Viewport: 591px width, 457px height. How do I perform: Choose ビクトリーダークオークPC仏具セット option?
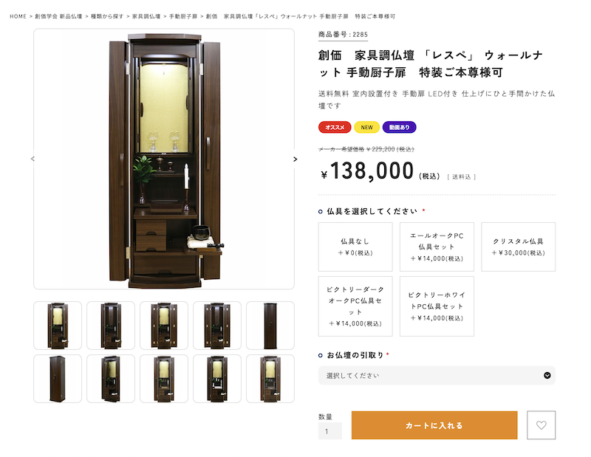point(355,306)
